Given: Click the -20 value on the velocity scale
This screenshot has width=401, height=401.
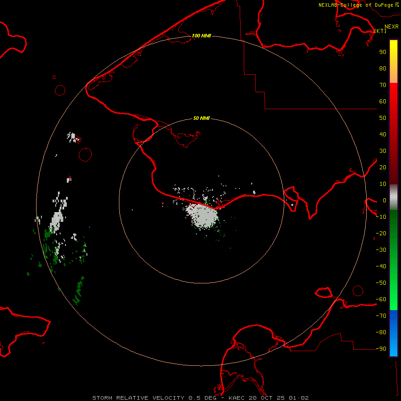Looking at the screenshot, I should tap(381, 233).
